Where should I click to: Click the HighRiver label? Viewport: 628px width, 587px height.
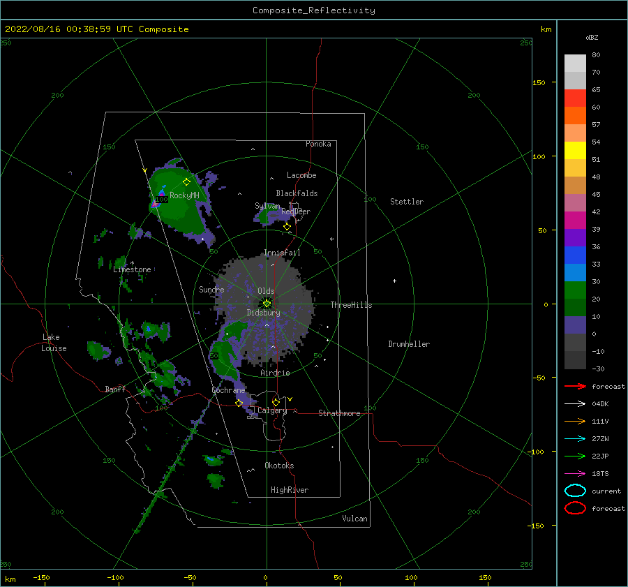290,490
